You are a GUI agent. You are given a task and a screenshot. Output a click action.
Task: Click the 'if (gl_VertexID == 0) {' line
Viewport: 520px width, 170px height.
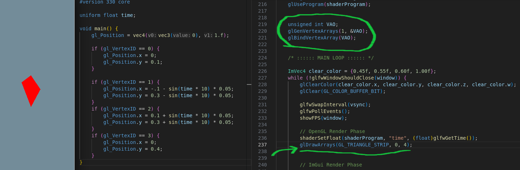click(126, 49)
